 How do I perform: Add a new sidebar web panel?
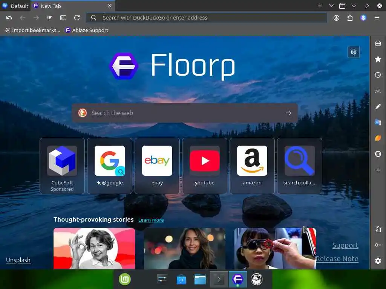[x=378, y=170]
